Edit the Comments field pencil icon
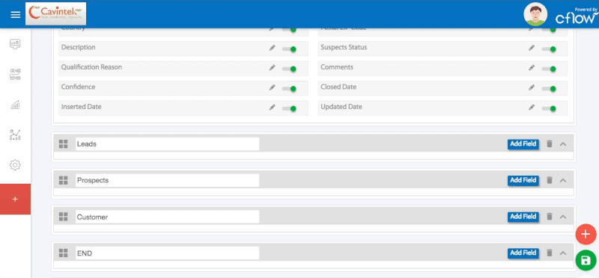Image resolution: width=599 pixels, height=278 pixels. click(x=532, y=67)
